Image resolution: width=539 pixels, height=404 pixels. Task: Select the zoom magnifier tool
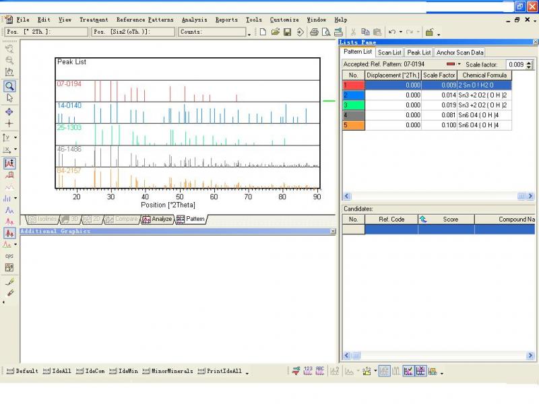pyautogui.click(x=9, y=86)
